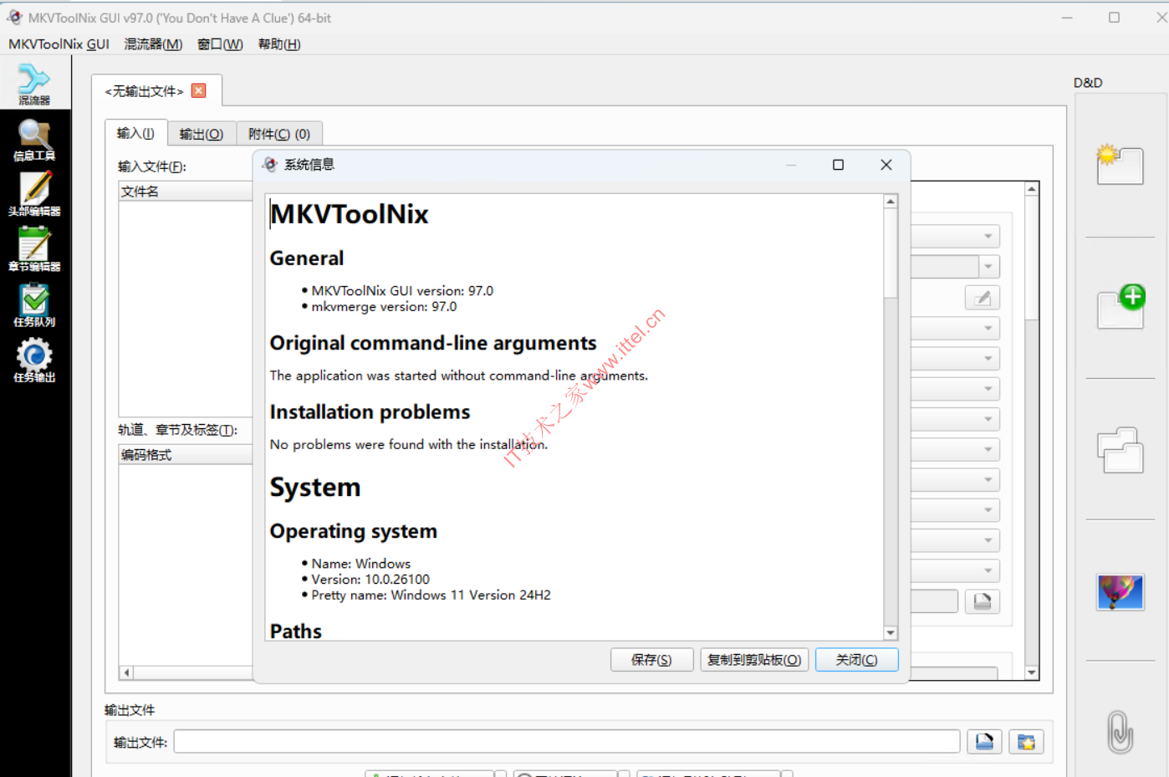1169x777 pixels.
Task: Switch to the 输出(O) tab
Action: pyautogui.click(x=202, y=134)
